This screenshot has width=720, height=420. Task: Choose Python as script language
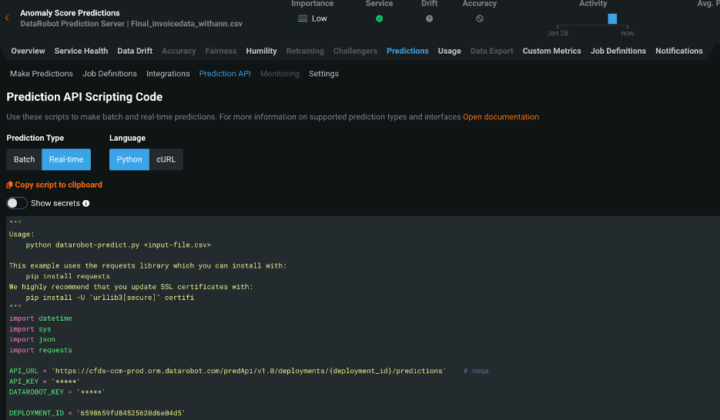129,159
